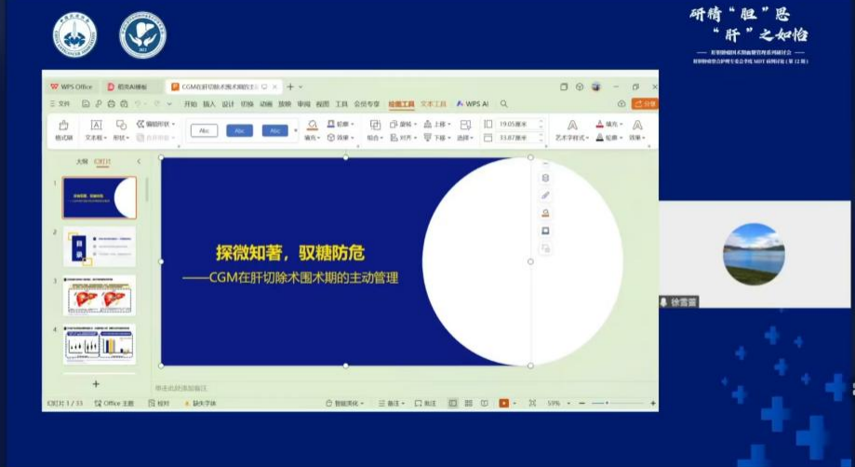Switch to normal view in status bar
The height and width of the screenshot is (467, 855).
point(452,403)
